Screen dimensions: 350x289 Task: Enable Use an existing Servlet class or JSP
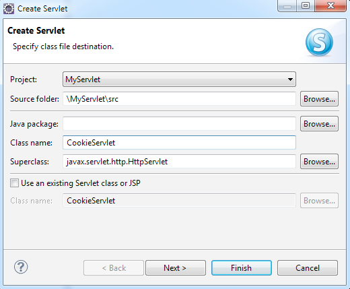pyautogui.click(x=14, y=183)
